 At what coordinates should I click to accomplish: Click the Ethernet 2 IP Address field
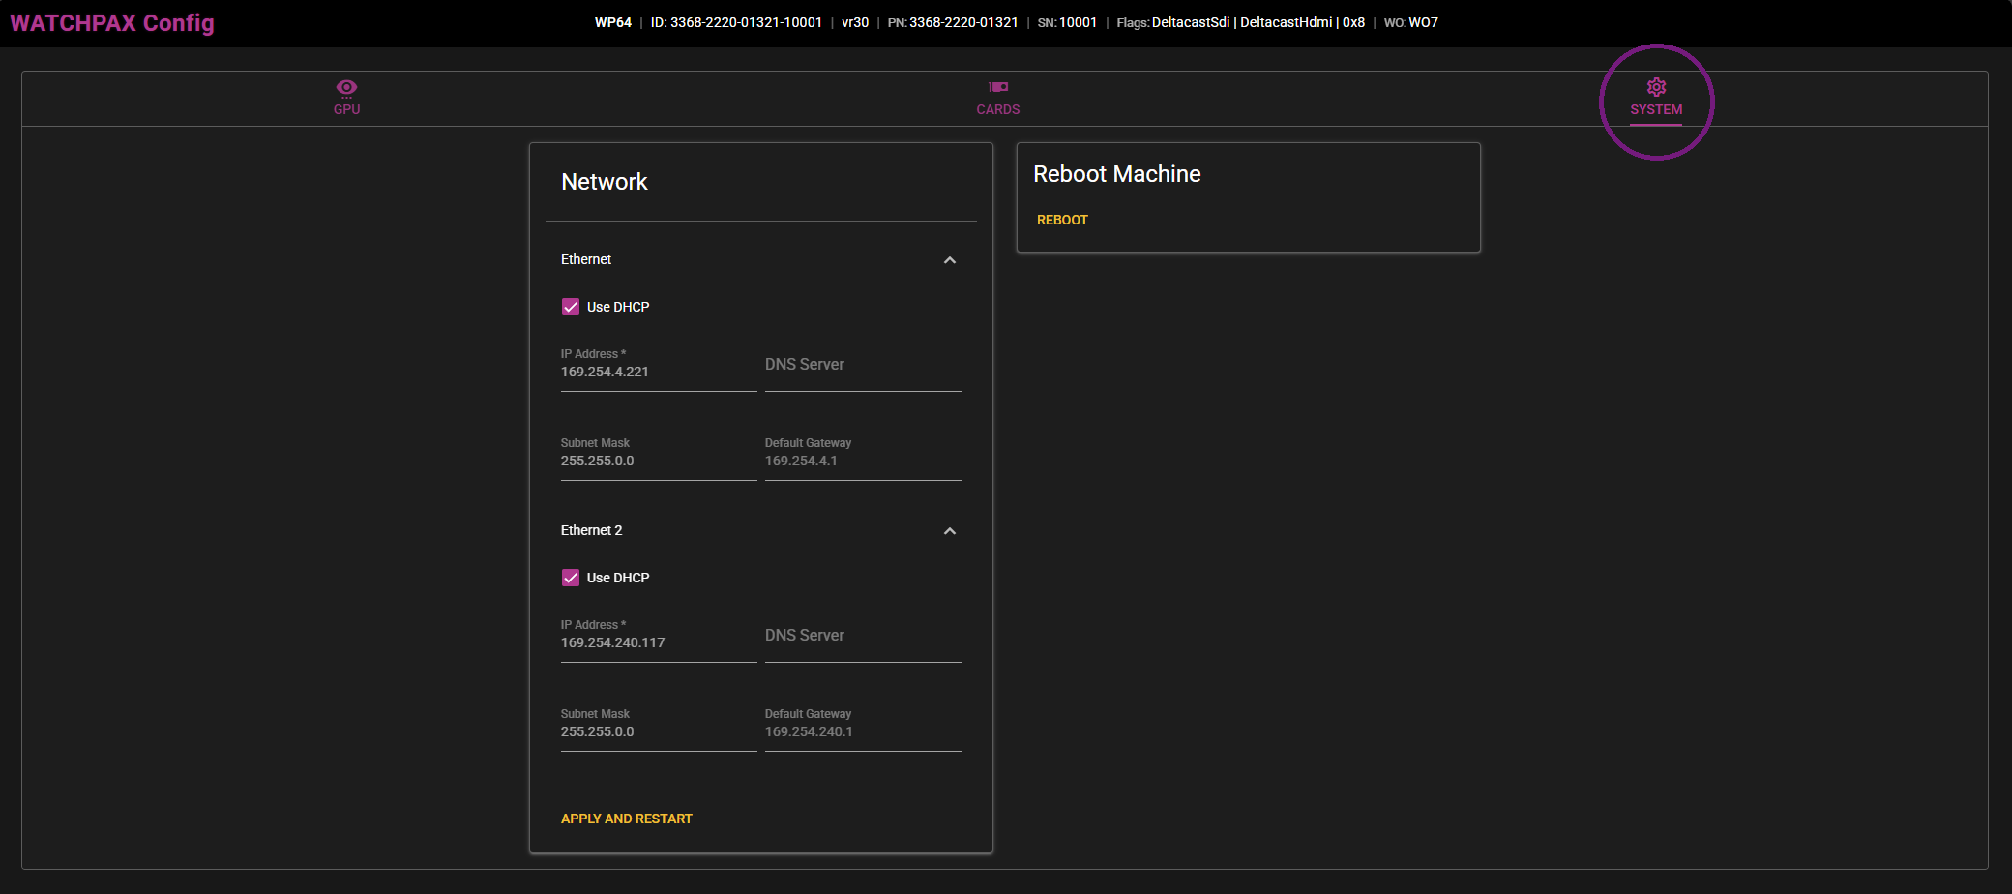658,642
